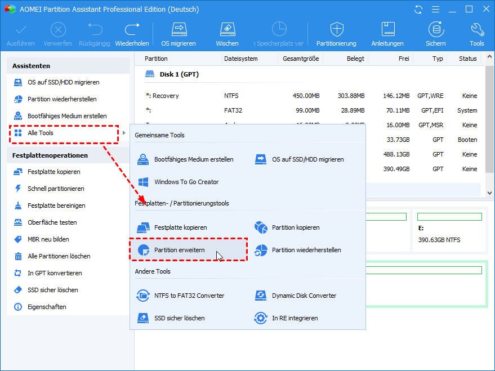Screen dimensions: 495x371
Task: Open the hamburger menu in title bar
Action: 436,10
